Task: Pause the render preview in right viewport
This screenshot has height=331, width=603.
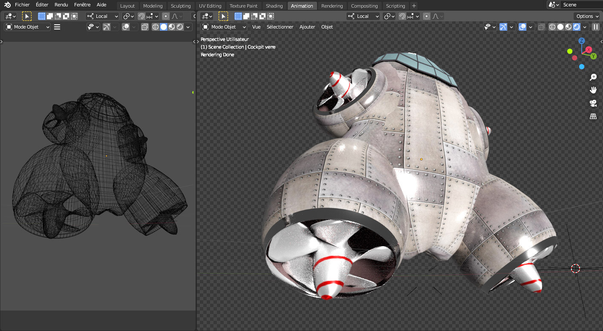Action: (x=595, y=27)
